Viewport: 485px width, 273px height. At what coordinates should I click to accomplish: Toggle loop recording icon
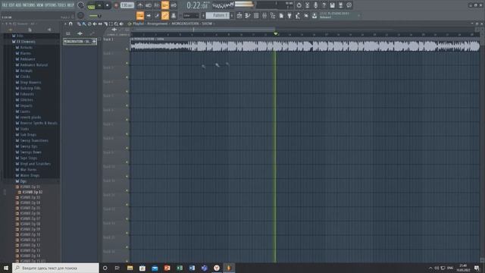(x=174, y=5)
